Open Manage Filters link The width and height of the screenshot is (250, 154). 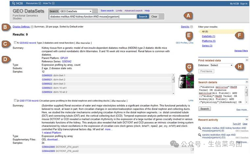241,51
